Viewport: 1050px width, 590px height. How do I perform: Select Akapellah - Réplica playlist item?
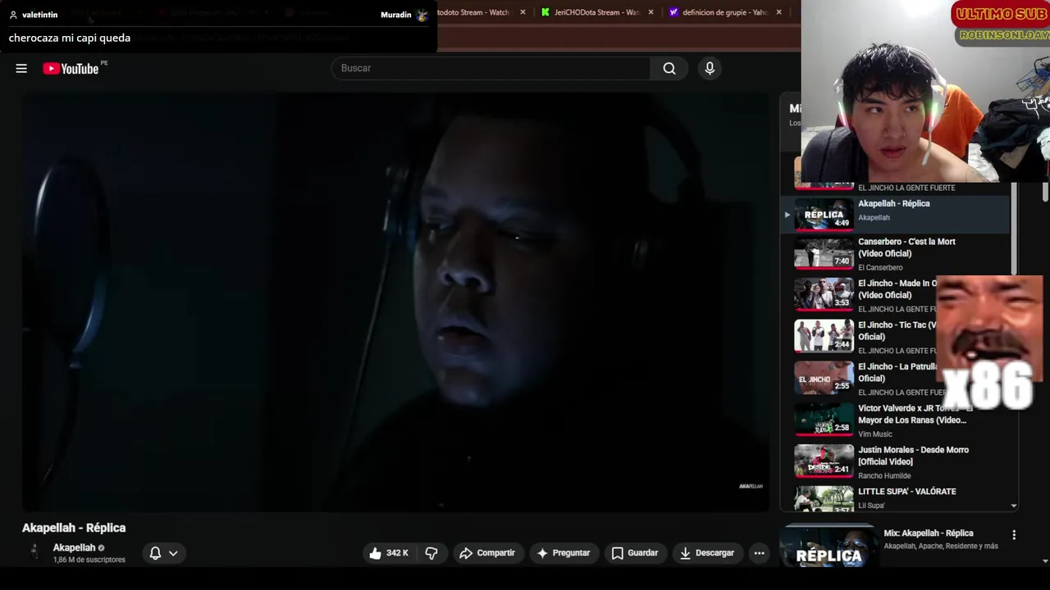896,215
